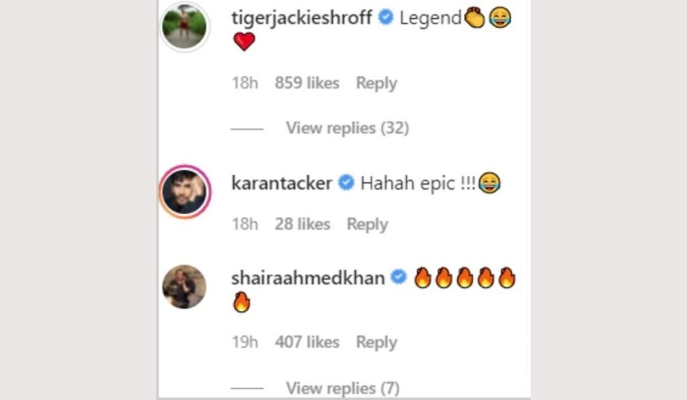Open tigerjackieshroff's profile picture
Image resolution: width=687 pixels, height=400 pixels.
click(184, 27)
